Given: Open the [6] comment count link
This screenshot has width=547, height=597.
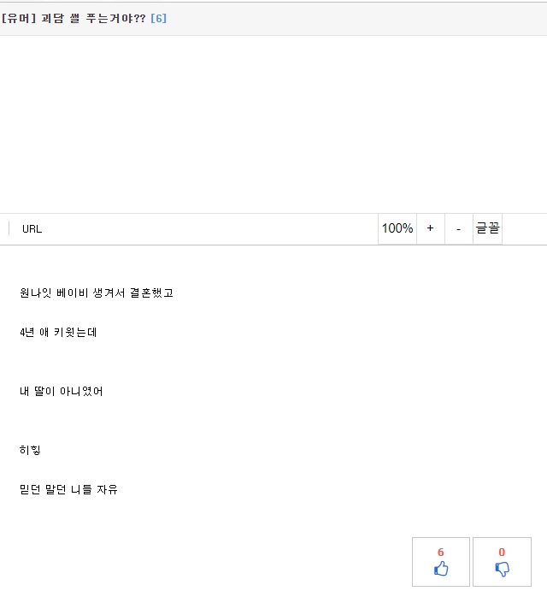Looking at the screenshot, I should (x=158, y=18).
